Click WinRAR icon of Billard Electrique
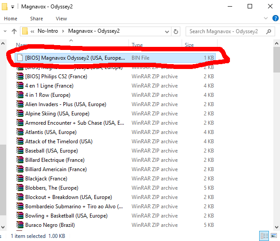280x241 pixels. [20, 160]
